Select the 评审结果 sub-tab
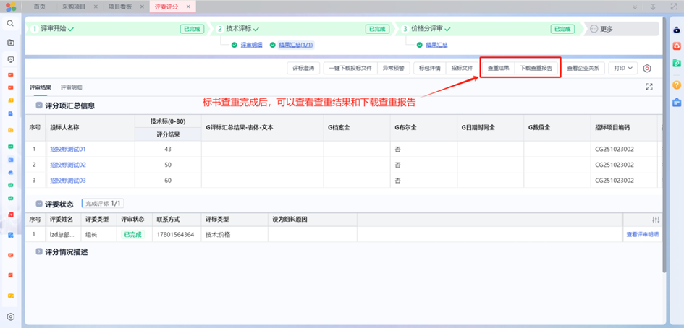The height and width of the screenshot is (328, 684). pyautogui.click(x=40, y=87)
